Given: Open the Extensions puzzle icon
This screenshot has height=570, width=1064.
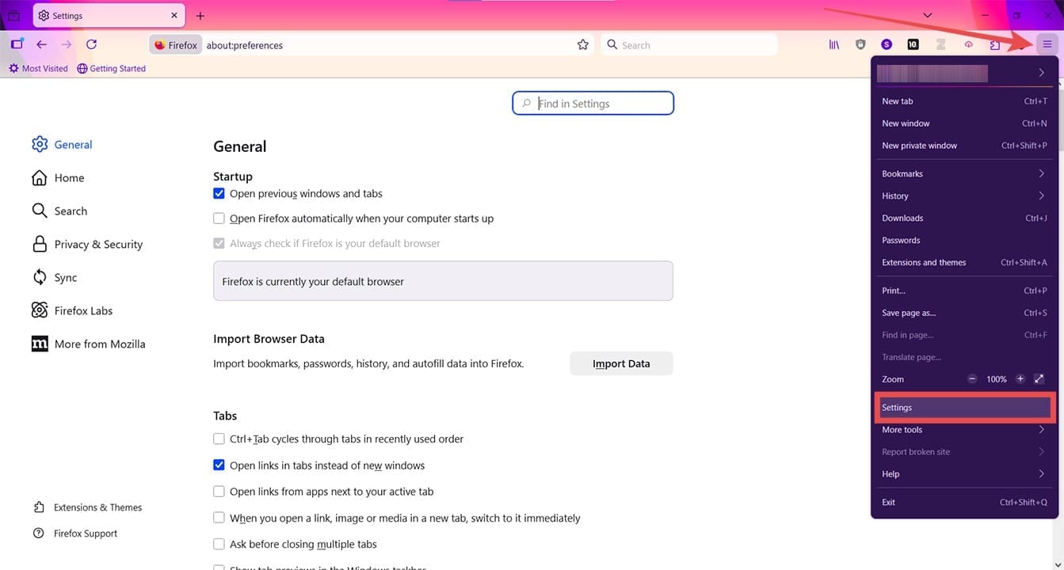Looking at the screenshot, I should tap(994, 45).
